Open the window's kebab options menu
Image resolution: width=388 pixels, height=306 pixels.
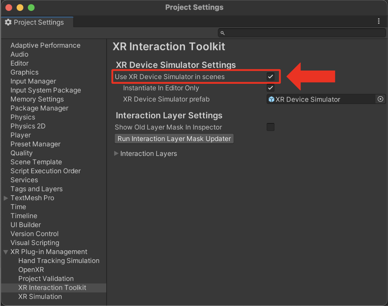379,21
